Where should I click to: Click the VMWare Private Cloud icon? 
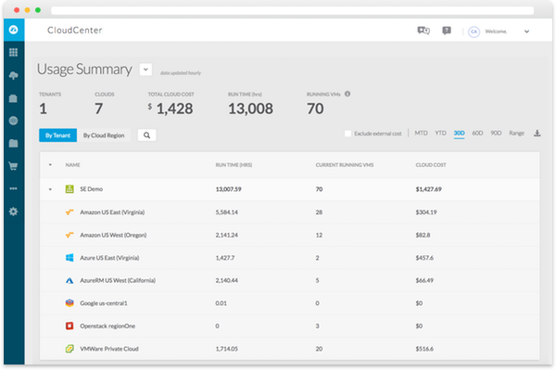[69, 349]
